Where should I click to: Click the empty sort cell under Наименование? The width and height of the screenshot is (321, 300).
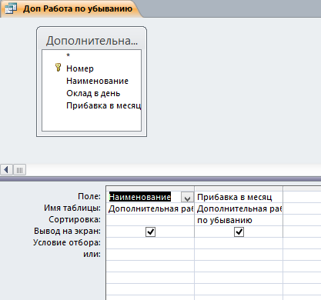(x=150, y=220)
